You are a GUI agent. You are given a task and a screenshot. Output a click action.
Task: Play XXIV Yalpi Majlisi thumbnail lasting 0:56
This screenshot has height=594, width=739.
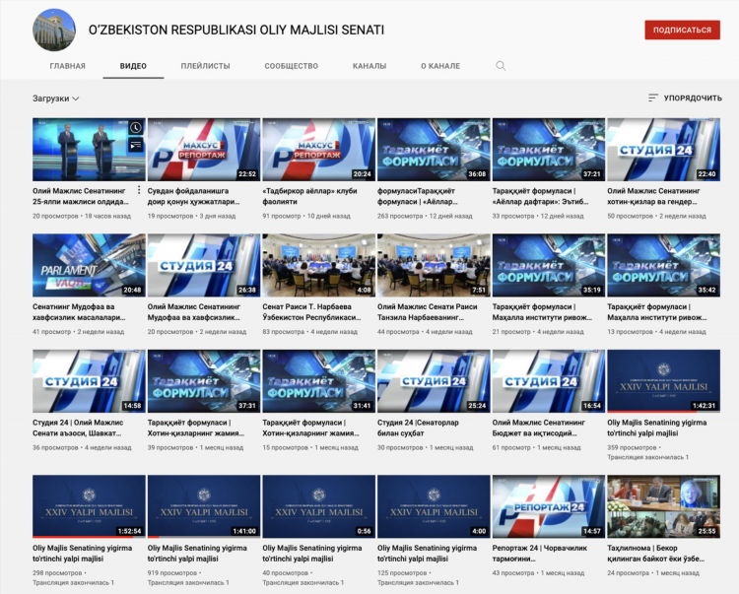(x=318, y=506)
